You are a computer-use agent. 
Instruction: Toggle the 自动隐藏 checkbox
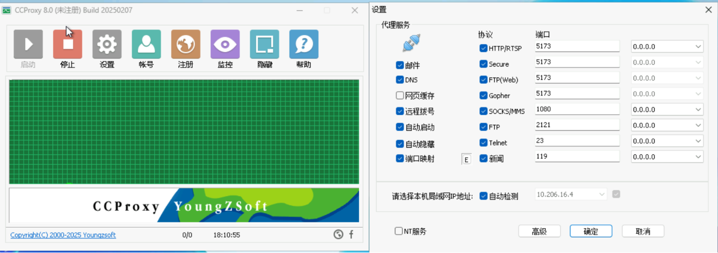click(x=400, y=144)
